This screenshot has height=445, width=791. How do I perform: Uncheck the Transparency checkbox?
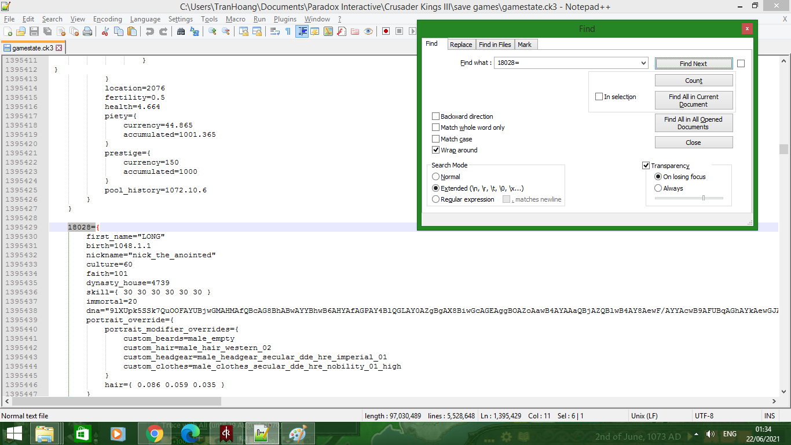(646, 166)
